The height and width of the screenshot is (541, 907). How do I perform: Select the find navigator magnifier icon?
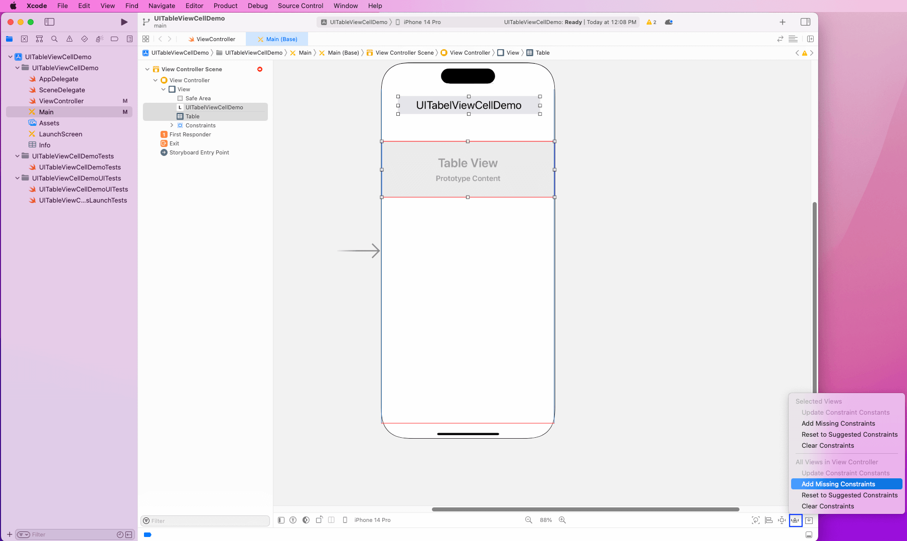pos(54,39)
